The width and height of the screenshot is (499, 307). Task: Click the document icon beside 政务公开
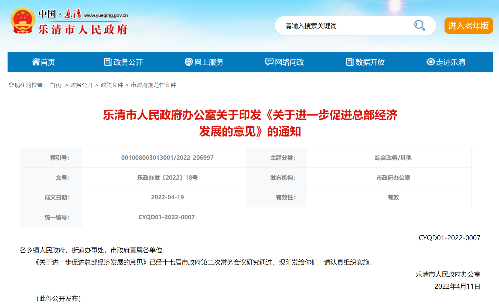click(108, 62)
